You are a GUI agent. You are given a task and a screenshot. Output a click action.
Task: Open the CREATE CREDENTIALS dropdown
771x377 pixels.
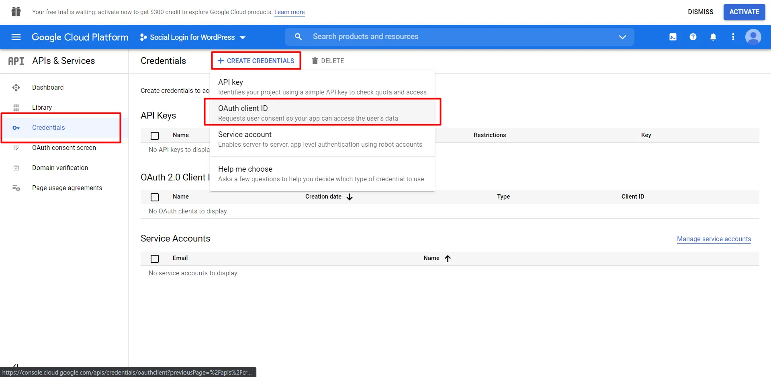coord(256,61)
